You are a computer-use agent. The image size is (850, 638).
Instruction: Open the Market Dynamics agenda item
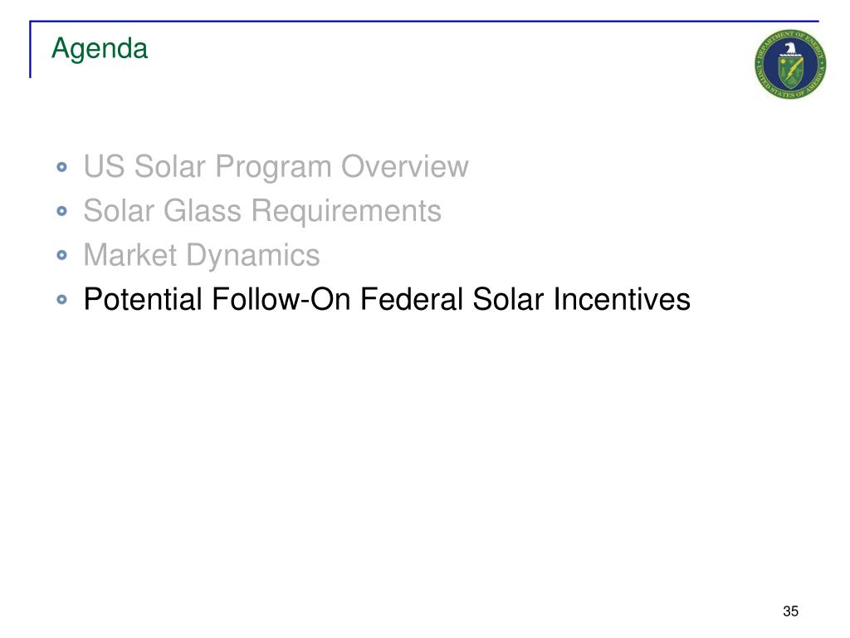coord(202,256)
